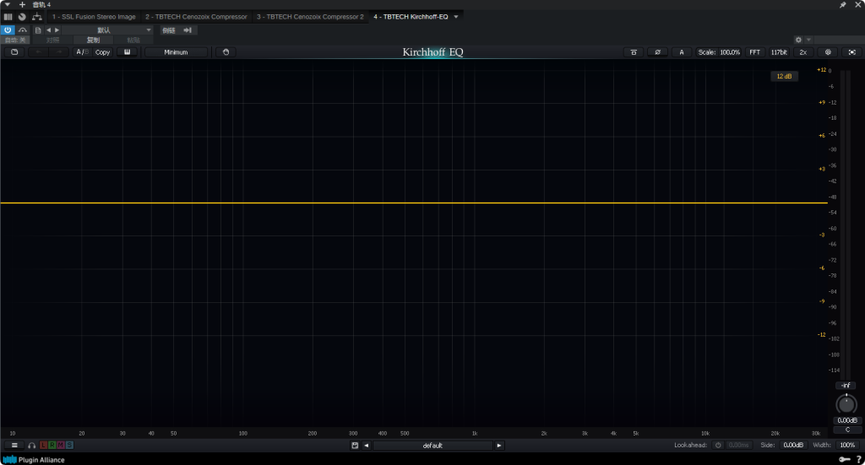Open the Kirchhoff preset folder icon
865x465 pixels.
[x=14, y=52]
